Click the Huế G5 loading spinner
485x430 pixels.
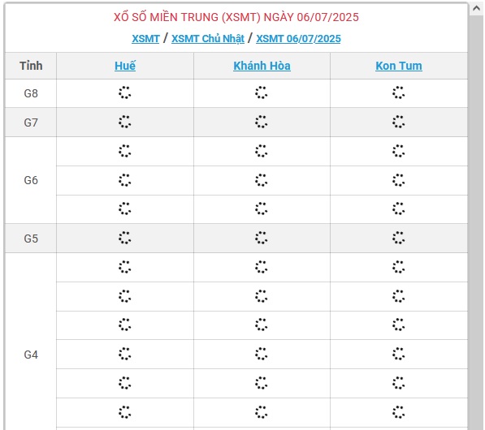[124, 238]
